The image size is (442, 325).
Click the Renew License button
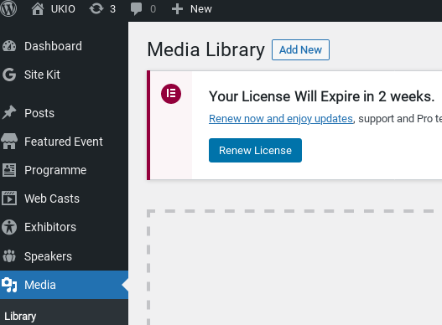(255, 151)
